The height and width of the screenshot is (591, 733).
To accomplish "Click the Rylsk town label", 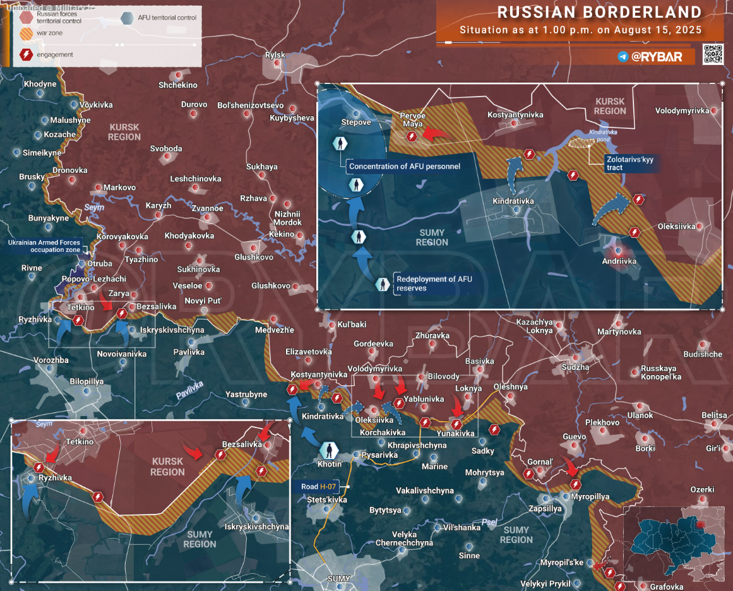I will [275, 55].
